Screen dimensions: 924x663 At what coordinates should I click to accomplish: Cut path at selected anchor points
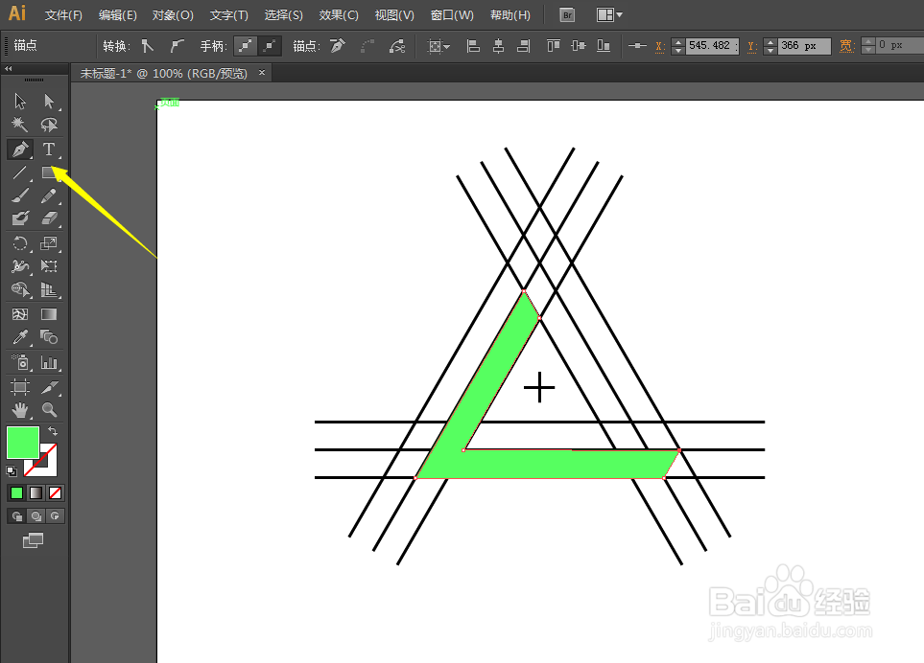[397, 46]
